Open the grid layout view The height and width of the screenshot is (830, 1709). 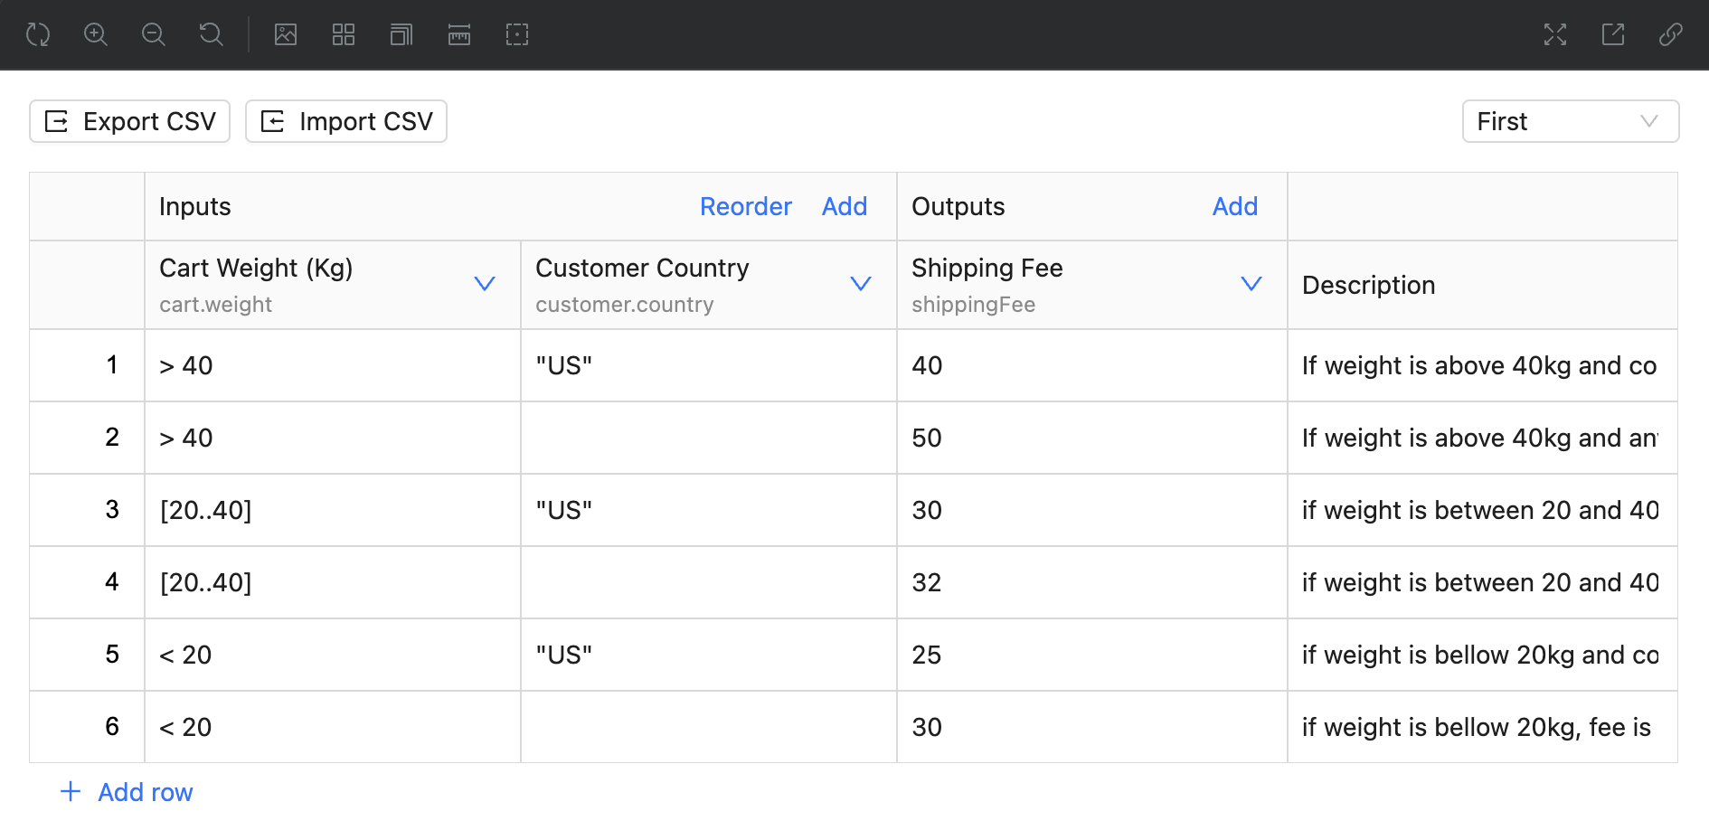(x=343, y=34)
